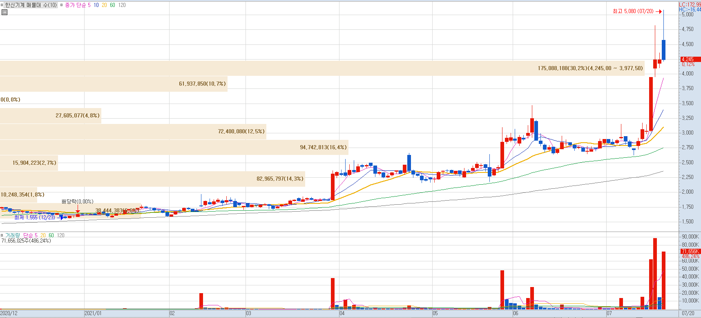
Task: Select the volume profile bar 175,088,188(30.2%)
Action: point(322,68)
